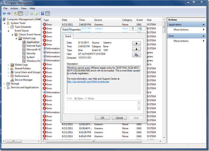Open the View menu
This screenshot has width=209, height=151.
pyautogui.click(x=23, y=8)
